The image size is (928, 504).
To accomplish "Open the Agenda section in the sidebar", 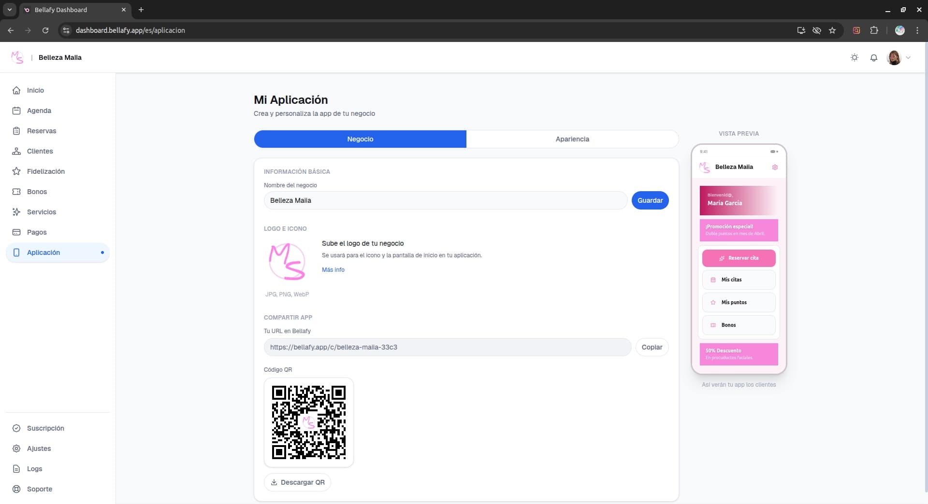I will coord(39,111).
